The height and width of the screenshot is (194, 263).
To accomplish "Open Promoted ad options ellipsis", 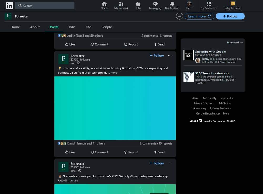I will click(241, 42).
